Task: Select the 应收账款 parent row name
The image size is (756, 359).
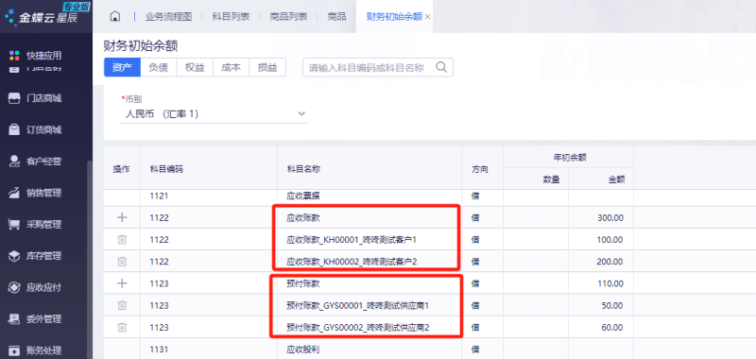Action: pos(303,218)
